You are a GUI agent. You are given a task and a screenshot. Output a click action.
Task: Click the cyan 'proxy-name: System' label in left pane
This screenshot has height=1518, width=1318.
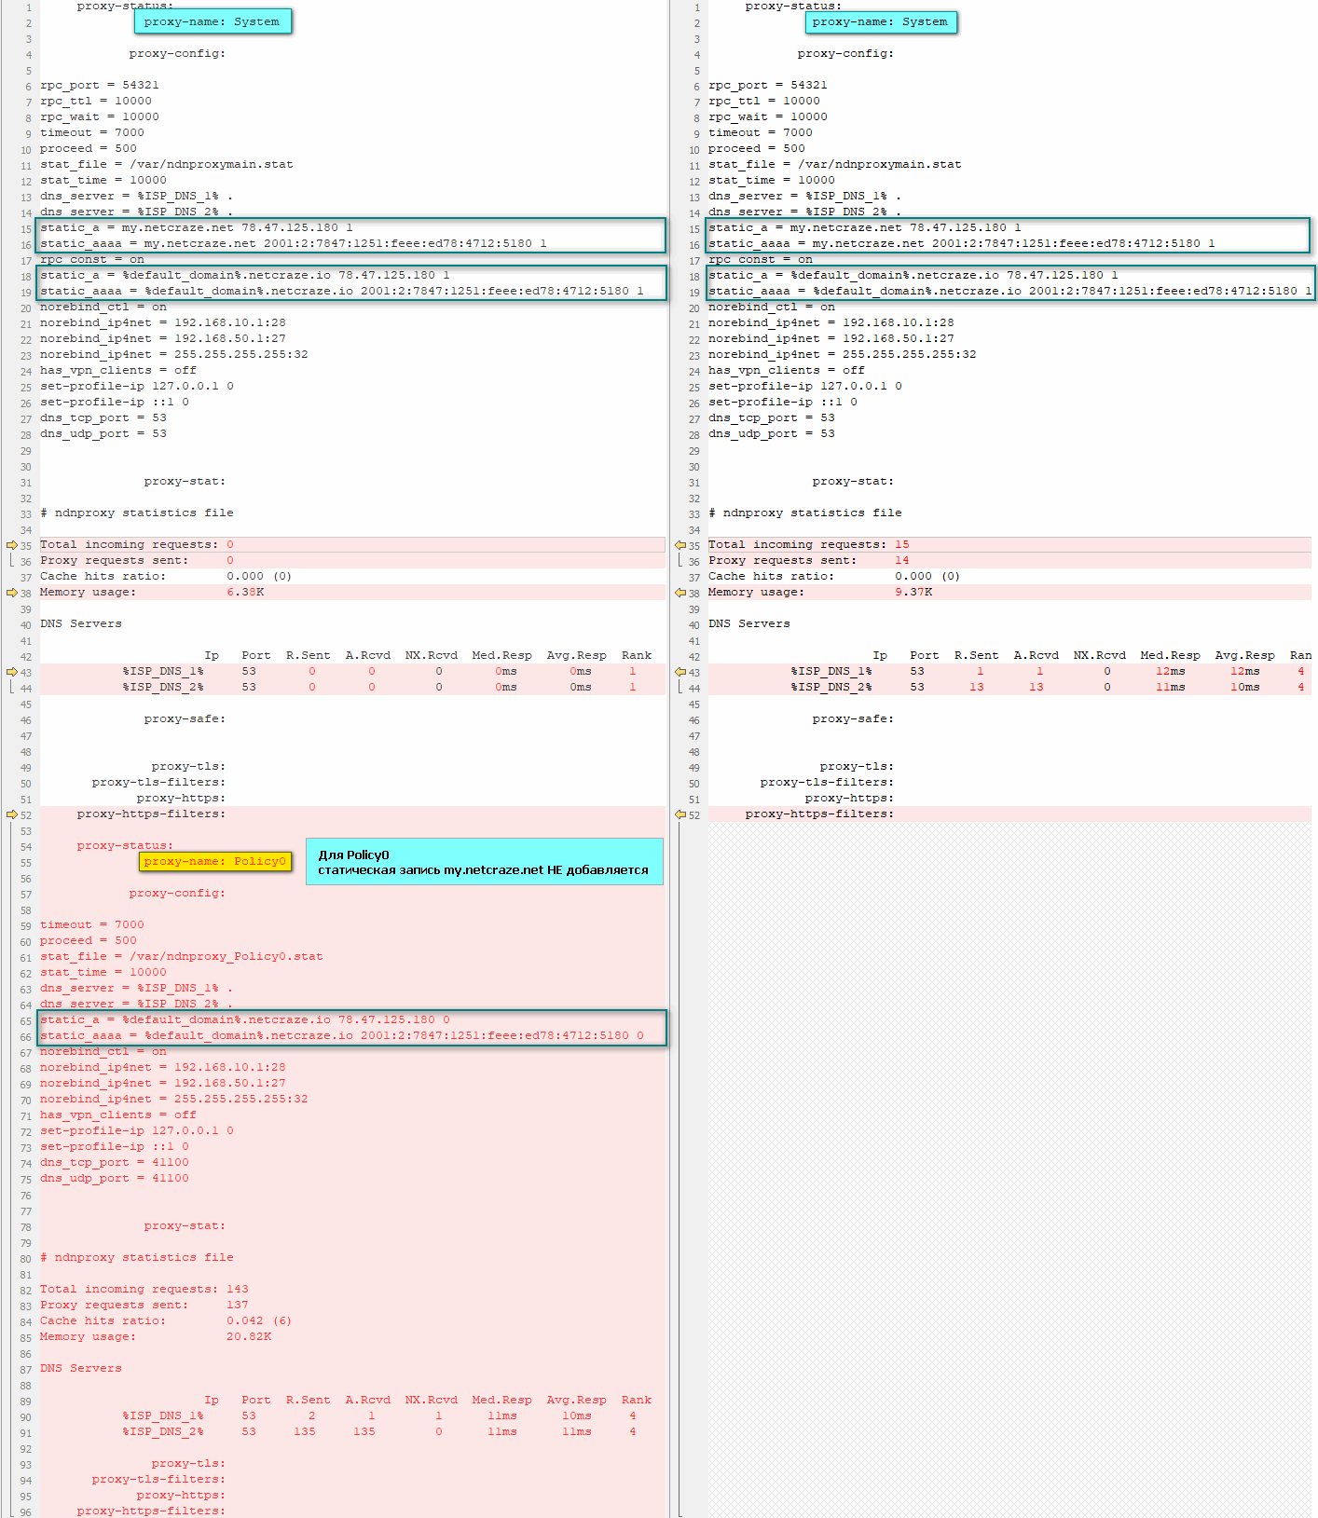[x=213, y=21]
